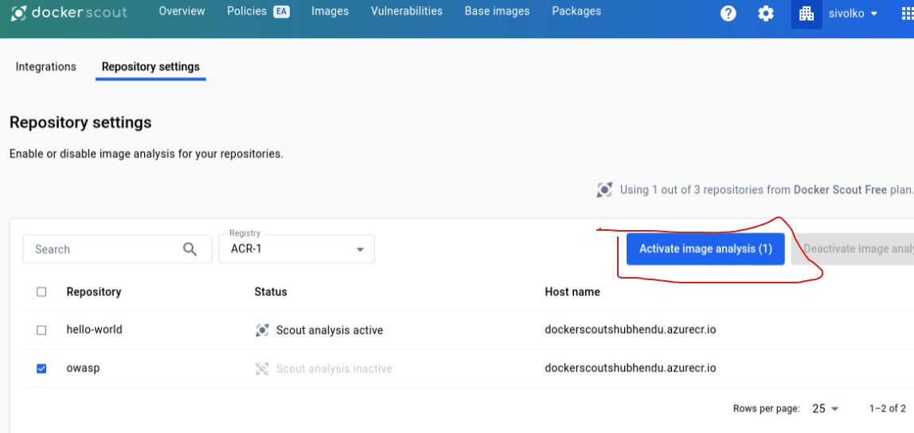Switch to the Integrations tab
914x433 pixels.
[x=46, y=66]
